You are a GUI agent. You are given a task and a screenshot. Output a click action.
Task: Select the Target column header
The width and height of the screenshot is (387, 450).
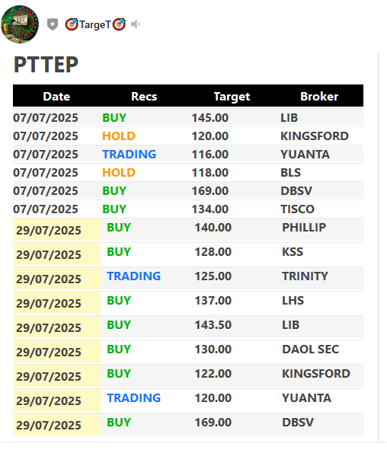pos(232,97)
